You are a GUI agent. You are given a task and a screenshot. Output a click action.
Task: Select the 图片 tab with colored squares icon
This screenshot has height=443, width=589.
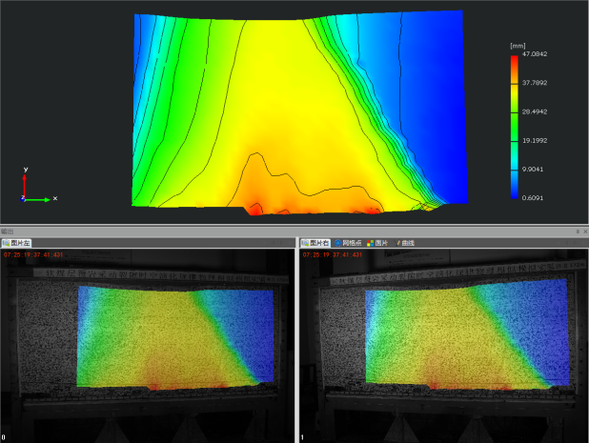379,244
